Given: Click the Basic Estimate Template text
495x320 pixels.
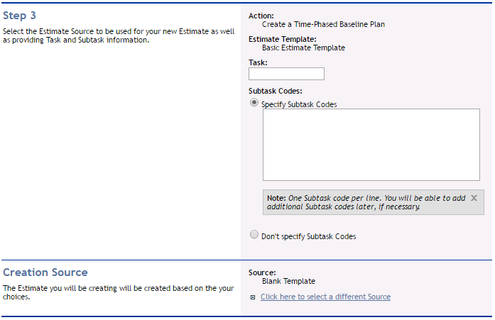Looking at the screenshot, I should click(303, 48).
